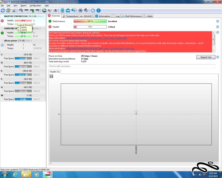
Task: Select the D: (60.0 GB) partition
Action: pos(23,65)
